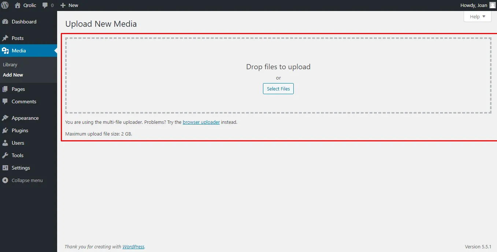Follow the browser uploader link
Image resolution: width=497 pixels, height=252 pixels.
pyautogui.click(x=201, y=122)
